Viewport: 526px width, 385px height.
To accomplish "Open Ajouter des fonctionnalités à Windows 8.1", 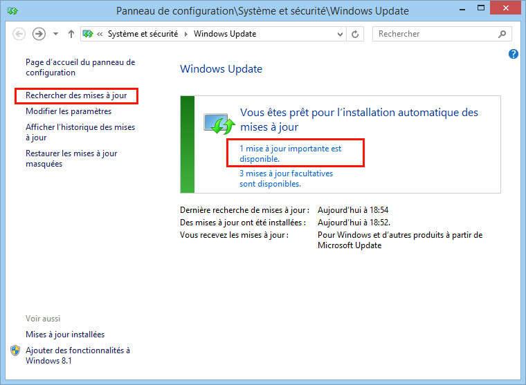I will 78,355.
